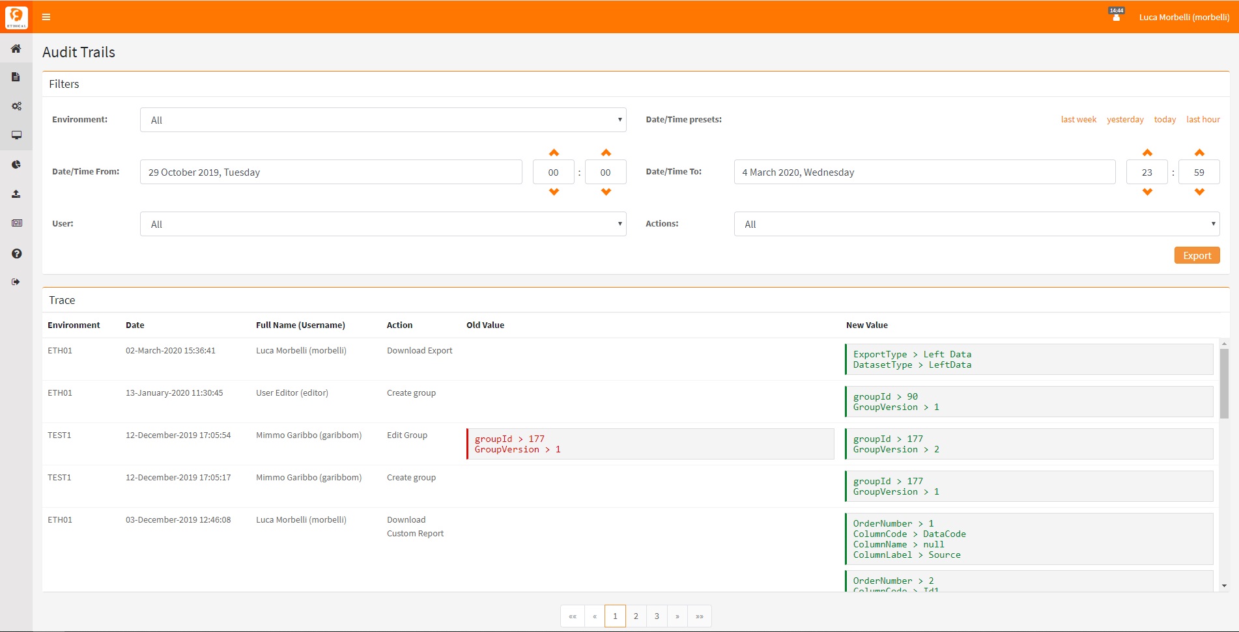Click the Date/Time From input field
1239x632 pixels.
(x=331, y=172)
